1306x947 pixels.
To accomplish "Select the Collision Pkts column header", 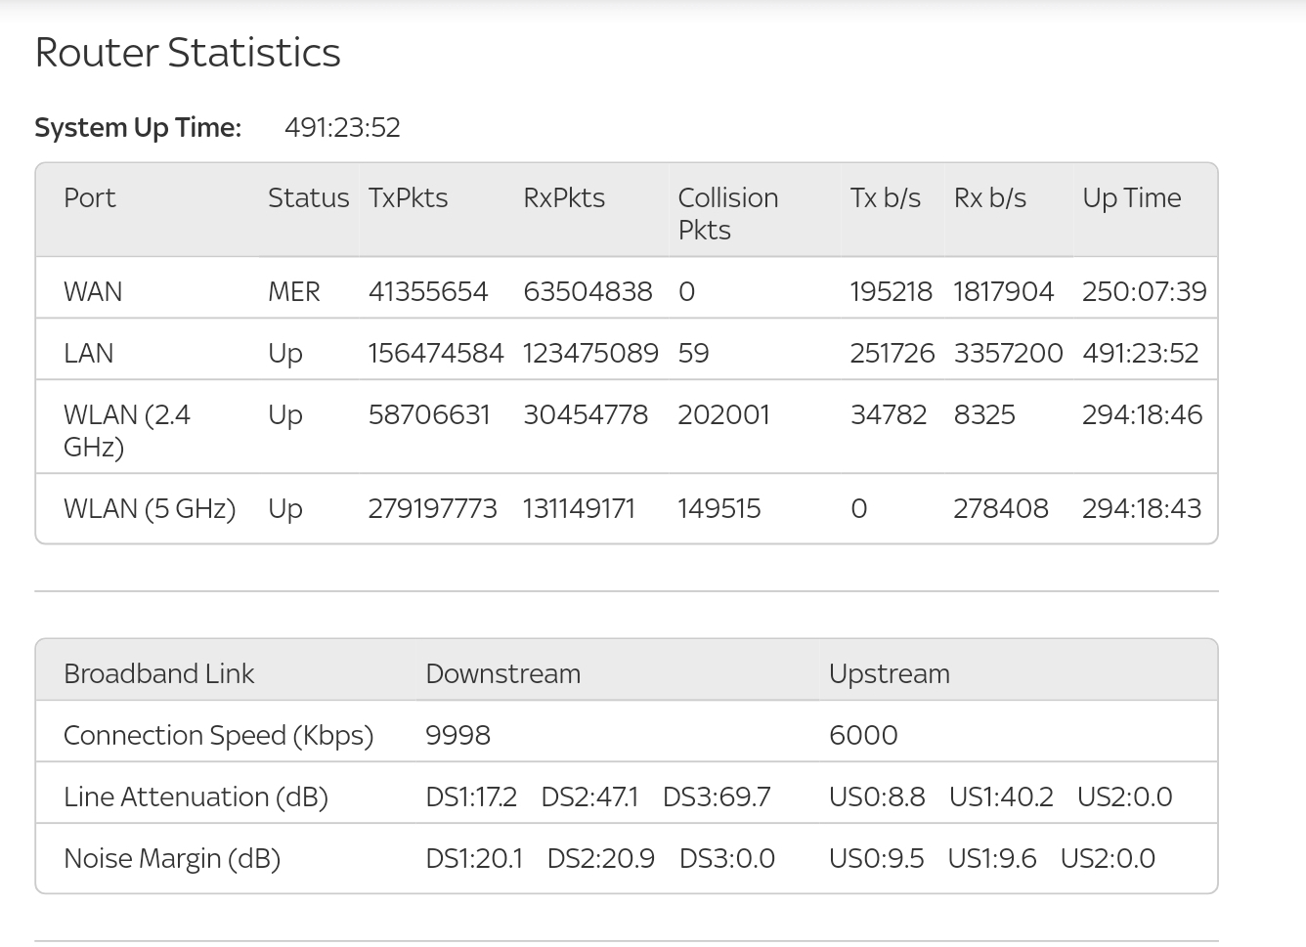I will point(727,213).
